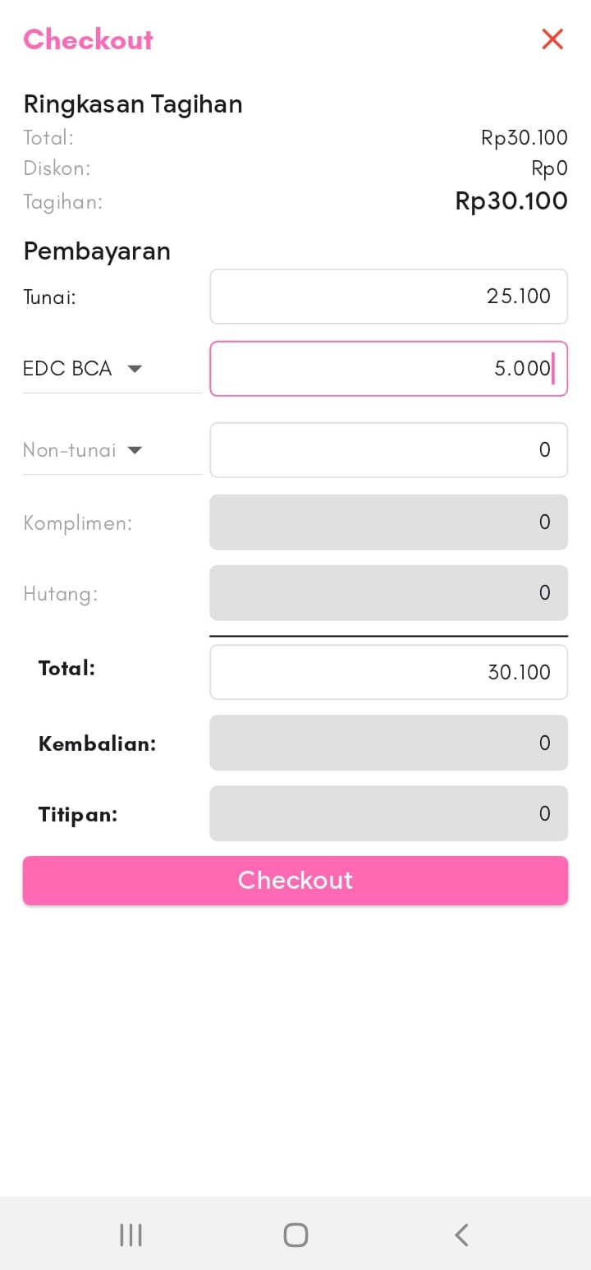Click the Kembalian amount field
The image size is (591, 1270).
pos(388,743)
